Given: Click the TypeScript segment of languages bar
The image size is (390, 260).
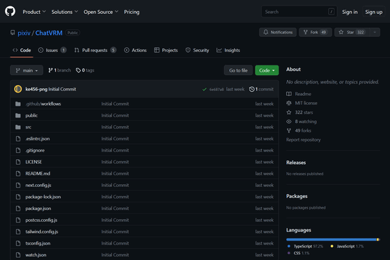Looking at the screenshot, I should tap(331, 240).
